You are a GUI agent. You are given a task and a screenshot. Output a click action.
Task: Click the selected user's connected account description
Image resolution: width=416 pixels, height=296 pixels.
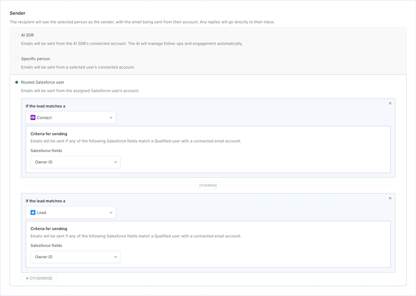coord(78,67)
